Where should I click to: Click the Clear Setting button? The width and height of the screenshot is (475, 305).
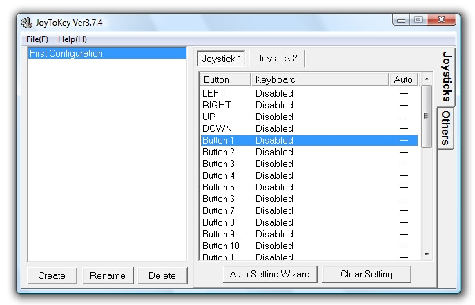click(367, 274)
